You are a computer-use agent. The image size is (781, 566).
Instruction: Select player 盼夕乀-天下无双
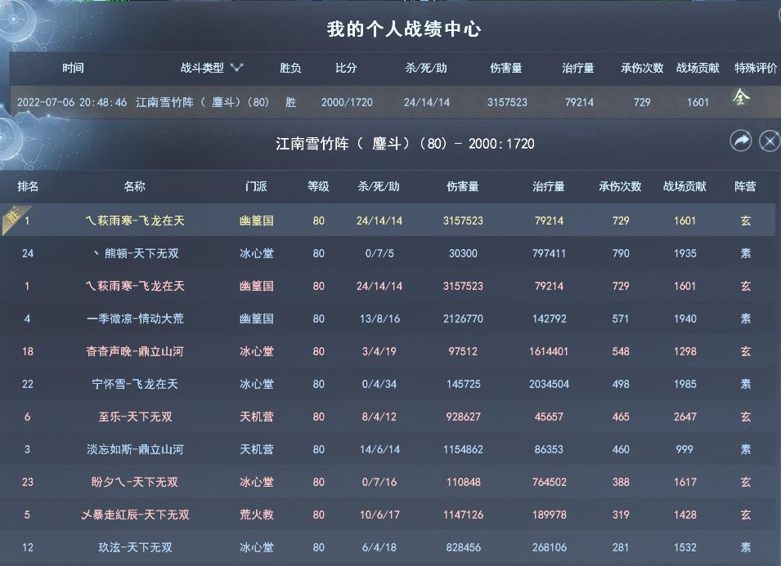[x=135, y=482]
